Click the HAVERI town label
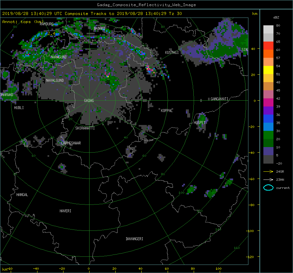Viewport: 293px width, 273px height. 65,211
